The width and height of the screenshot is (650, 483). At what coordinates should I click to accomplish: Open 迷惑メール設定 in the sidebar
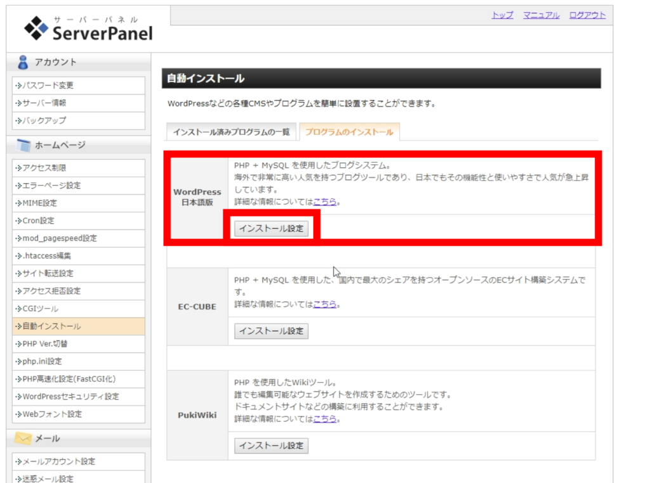click(x=79, y=477)
